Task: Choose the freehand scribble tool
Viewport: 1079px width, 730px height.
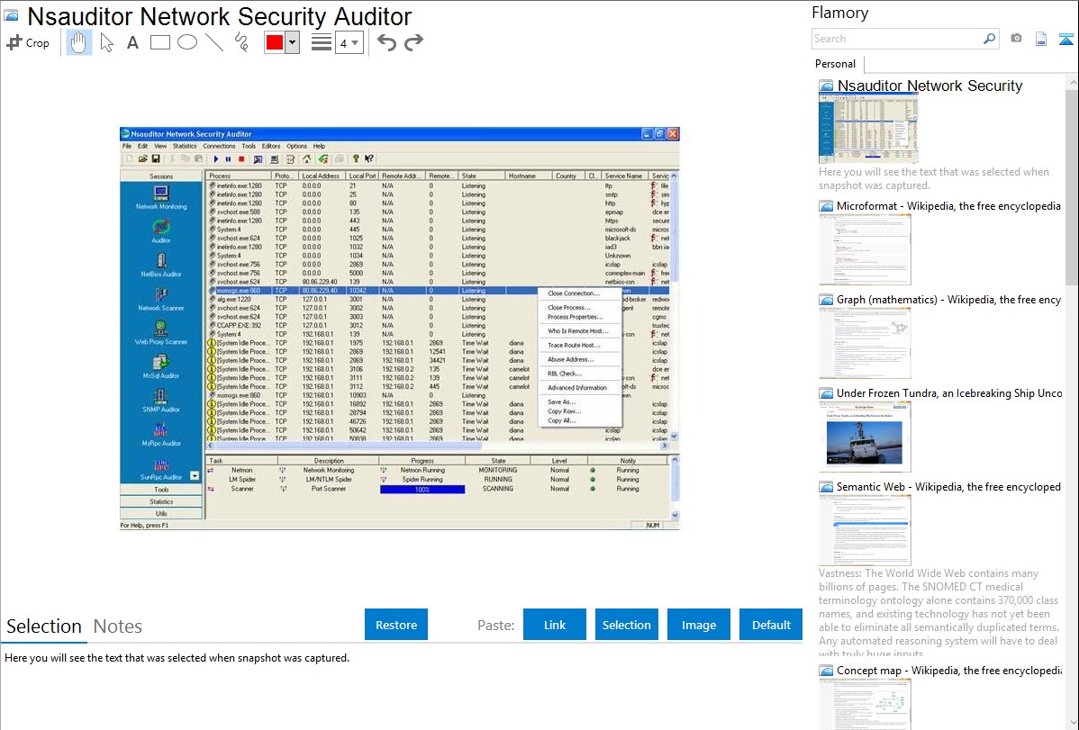Action: [240, 42]
